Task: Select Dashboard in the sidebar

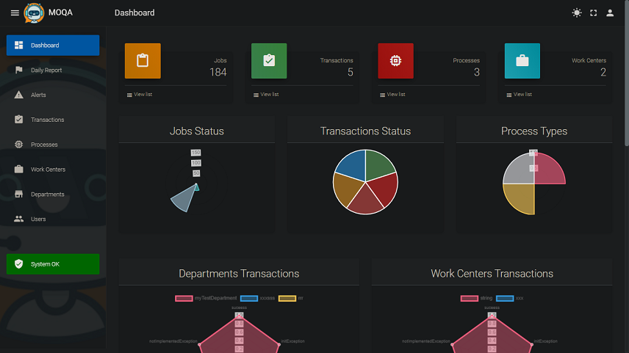Action: point(53,46)
